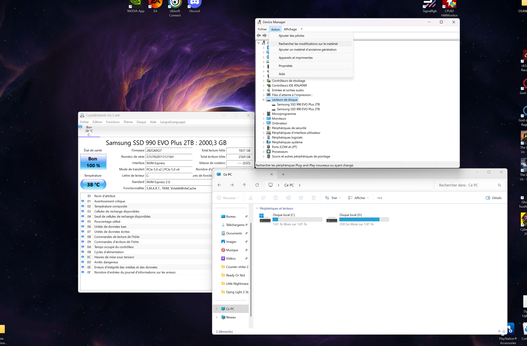The height and width of the screenshot is (346, 527).
Task: Click Explorer back navigation arrow
Action: (x=219, y=185)
